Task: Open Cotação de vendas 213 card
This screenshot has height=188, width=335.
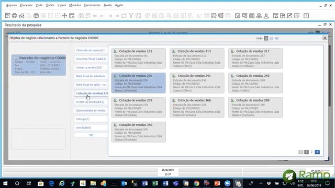Action: tap(197, 58)
